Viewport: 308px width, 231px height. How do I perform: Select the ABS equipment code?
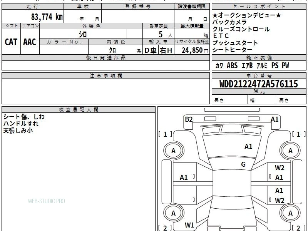232,65
